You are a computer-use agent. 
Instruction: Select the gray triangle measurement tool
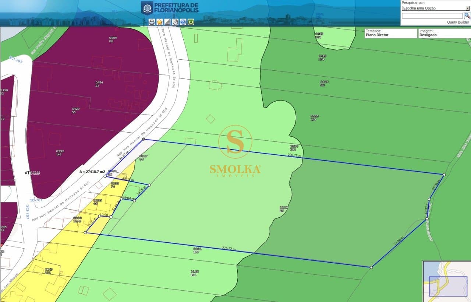(x=167, y=22)
